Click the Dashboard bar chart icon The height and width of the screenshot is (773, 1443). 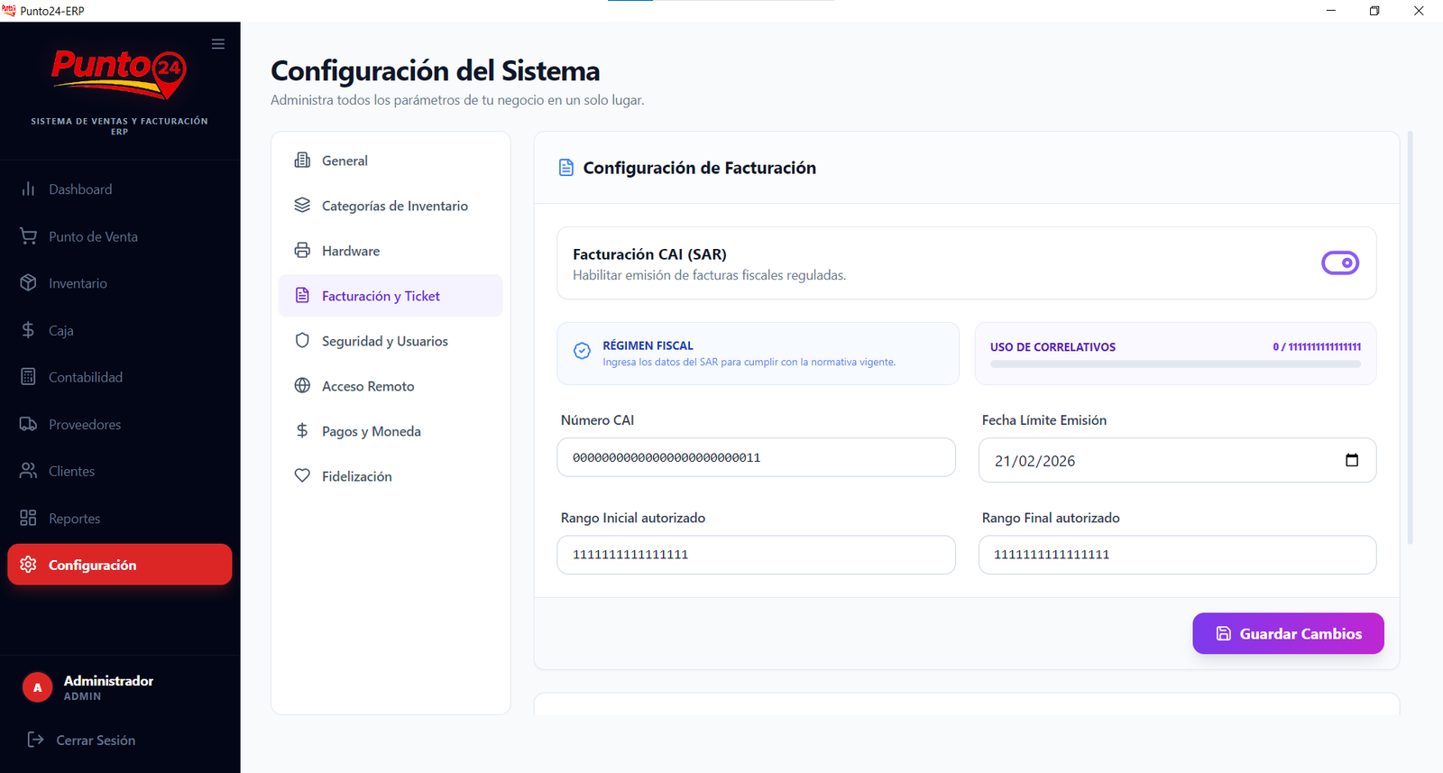(x=29, y=189)
